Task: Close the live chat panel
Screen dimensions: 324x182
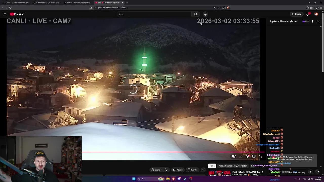Action: (318, 21)
